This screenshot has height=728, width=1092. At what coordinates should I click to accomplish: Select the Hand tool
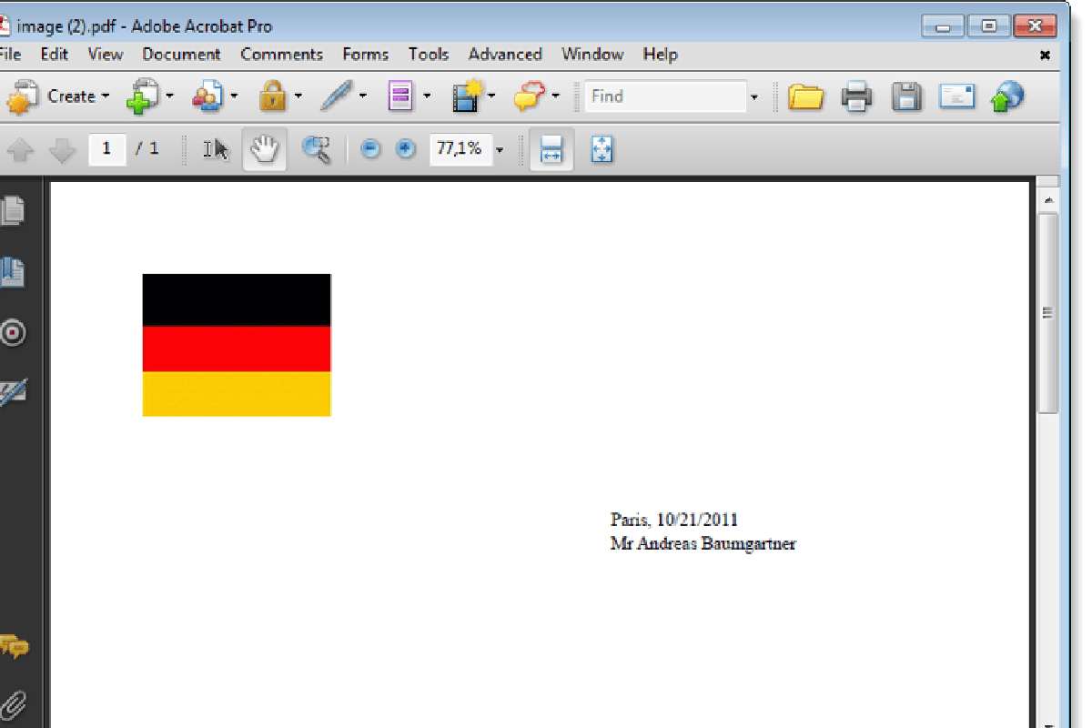pyautogui.click(x=264, y=149)
